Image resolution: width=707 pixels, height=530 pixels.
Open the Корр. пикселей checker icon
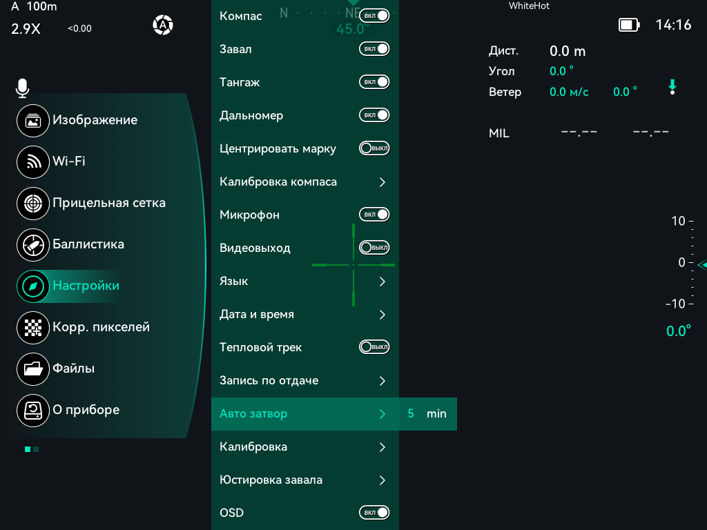pos(33,328)
